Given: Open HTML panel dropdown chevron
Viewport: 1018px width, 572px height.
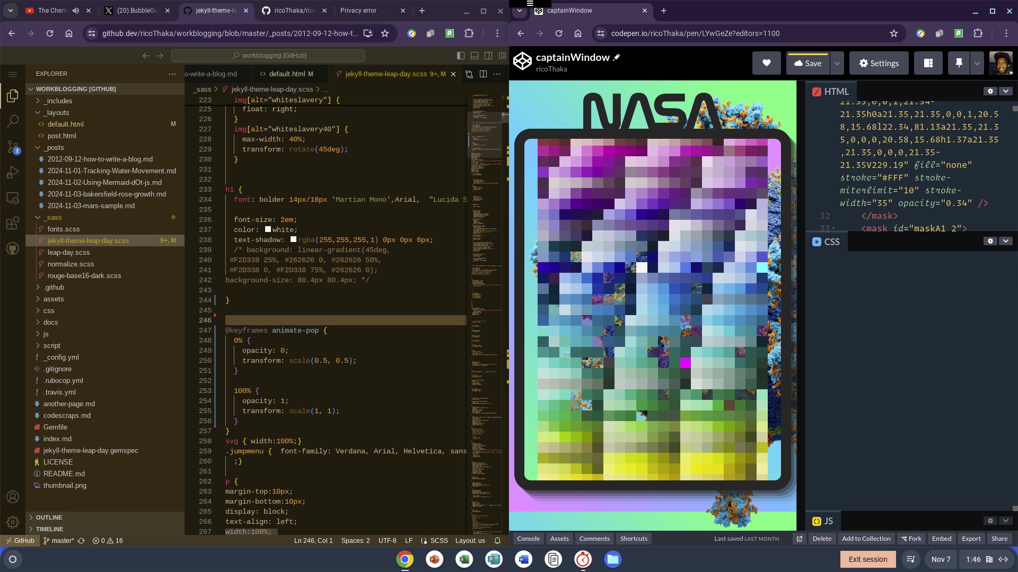Looking at the screenshot, I should pyautogui.click(x=1005, y=91).
